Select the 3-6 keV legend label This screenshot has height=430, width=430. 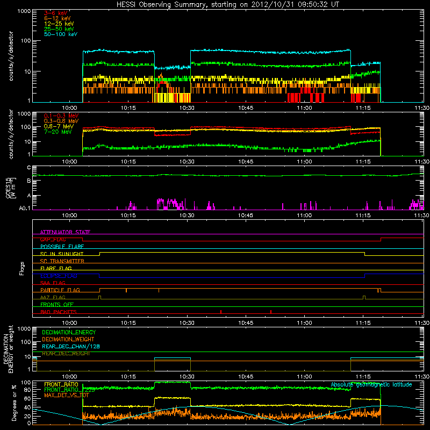pyautogui.click(x=55, y=13)
